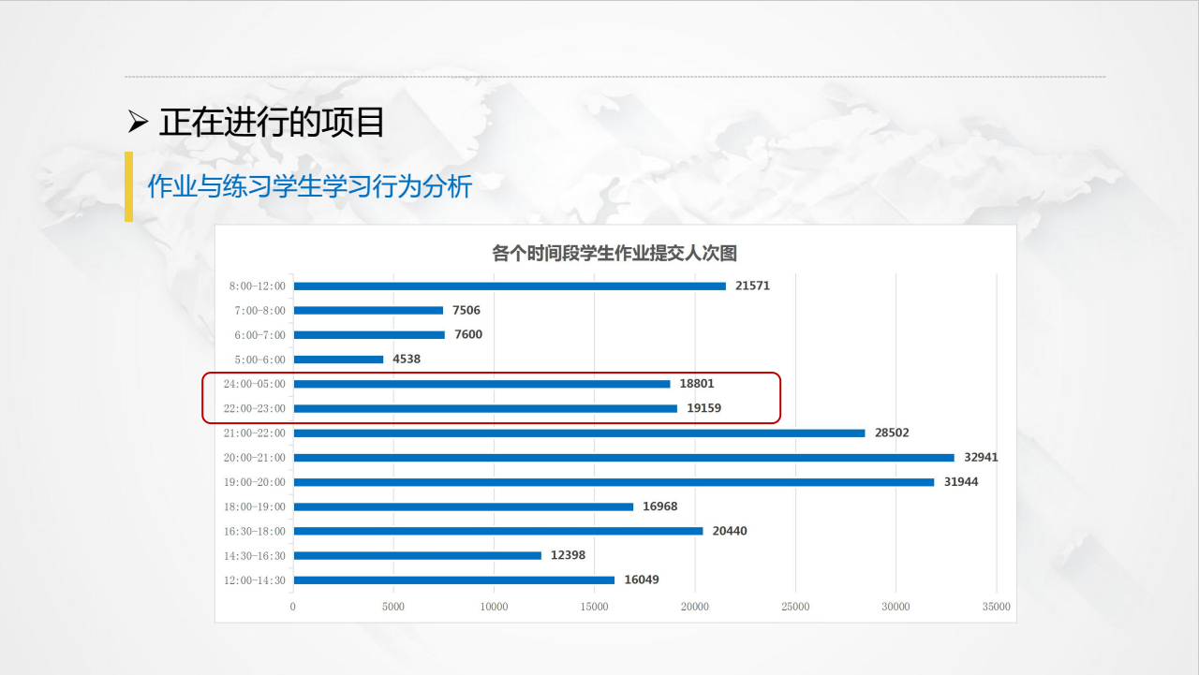Click the 8:00-12:00 axis label
Viewport: 1199px width, 675px height.
click(x=258, y=286)
